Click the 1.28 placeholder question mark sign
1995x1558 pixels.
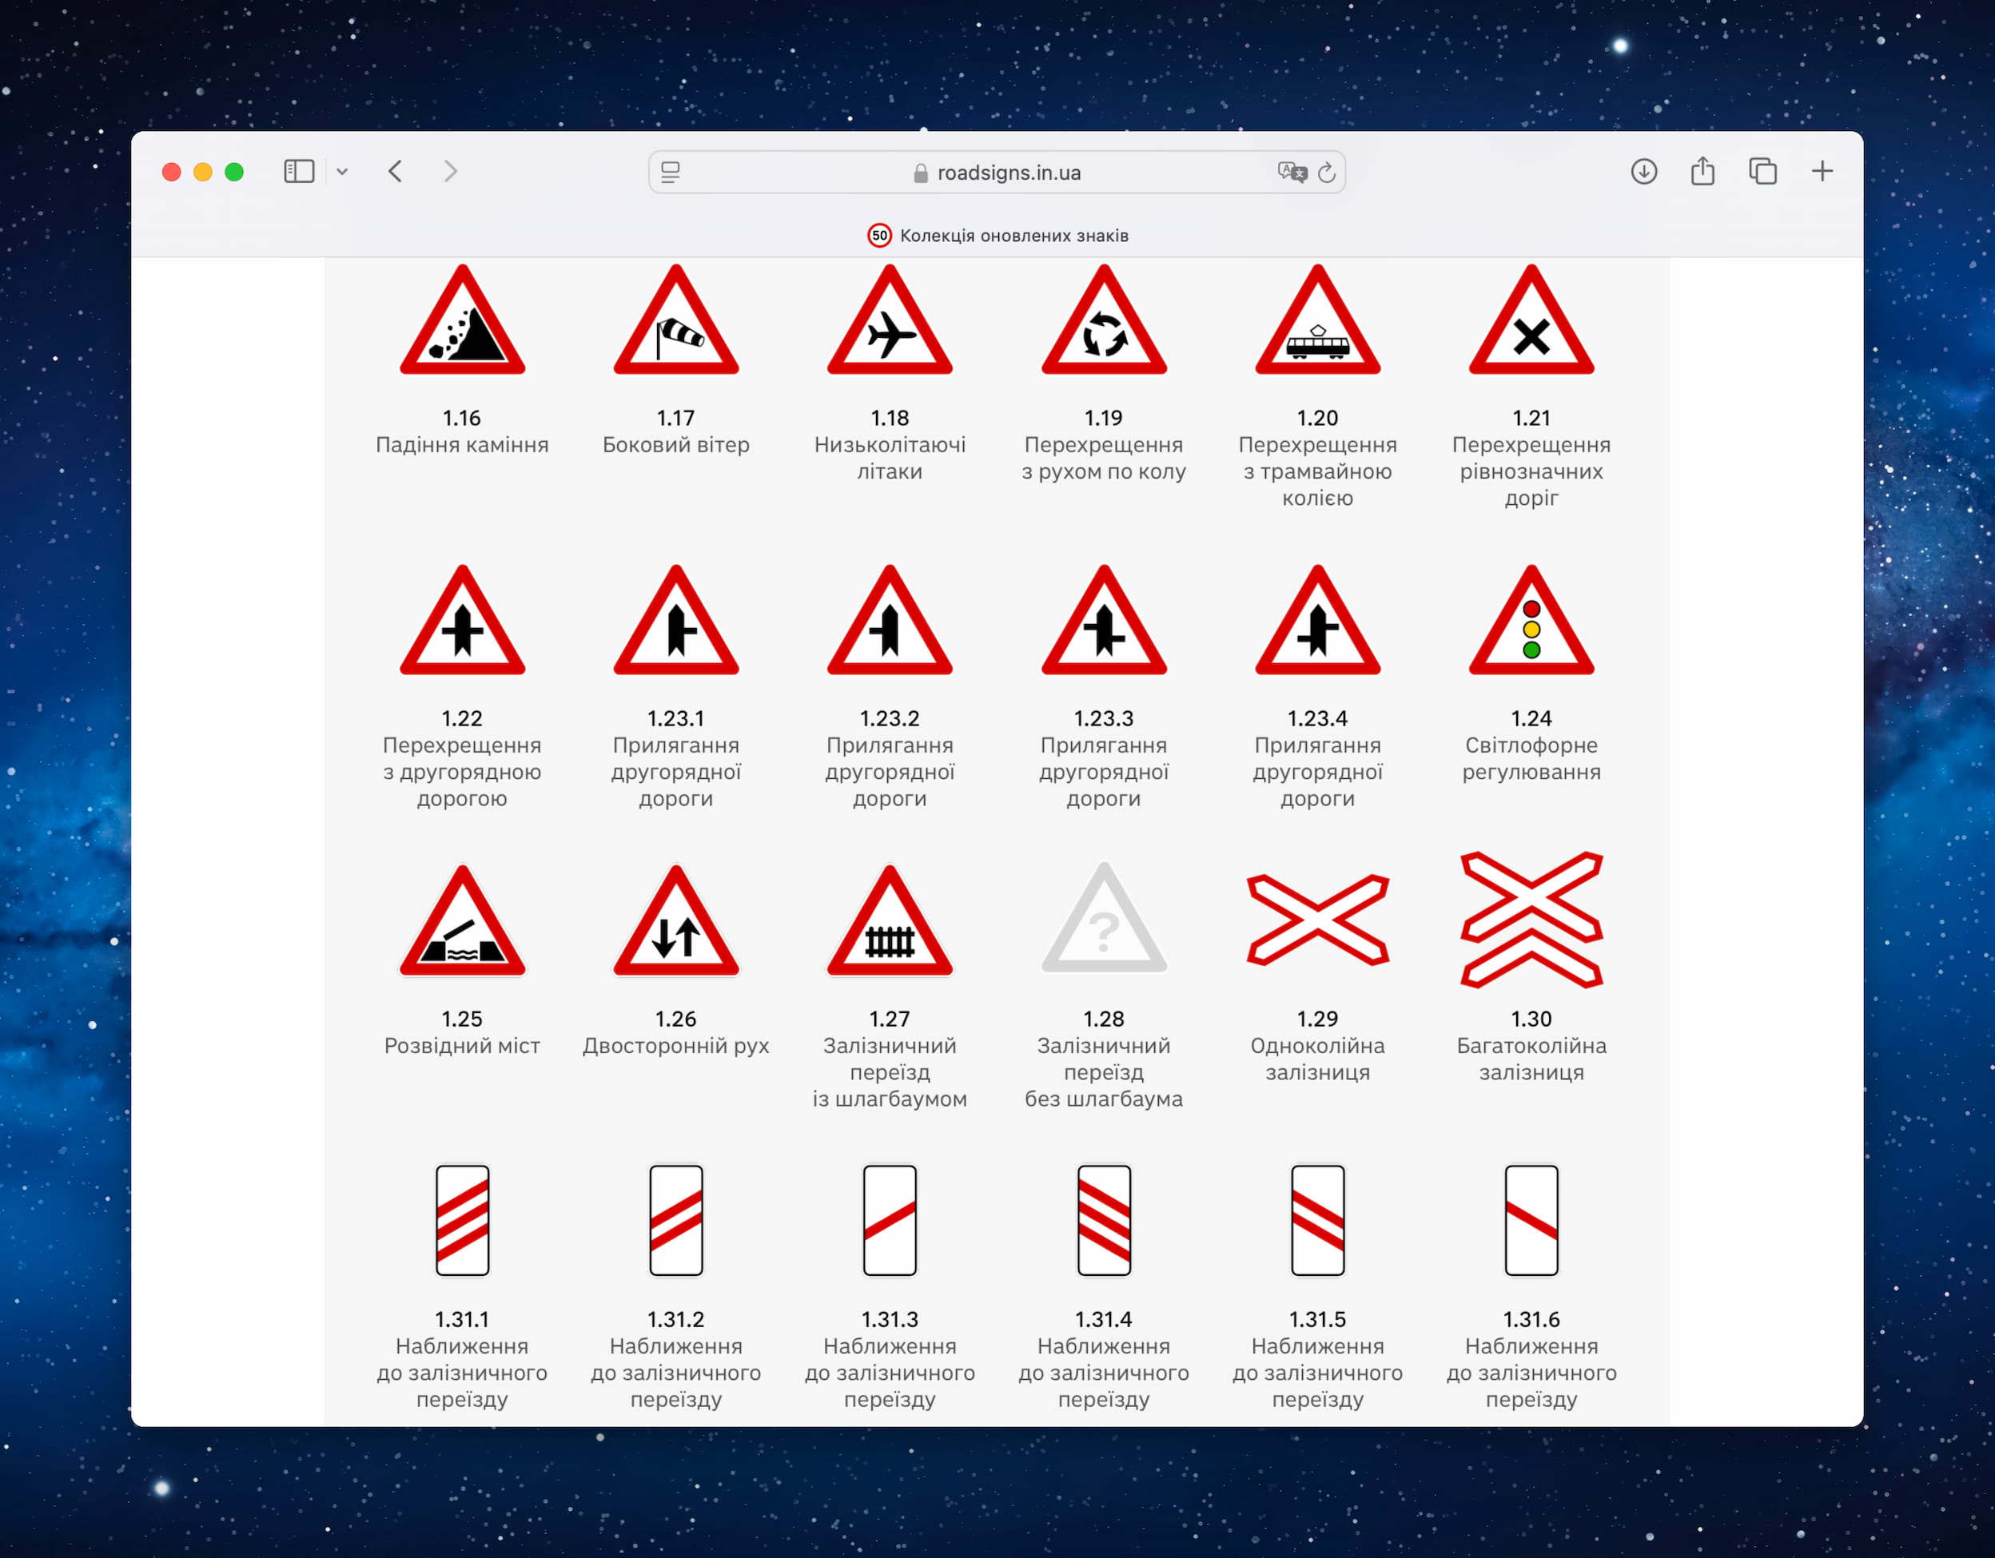(x=1104, y=919)
